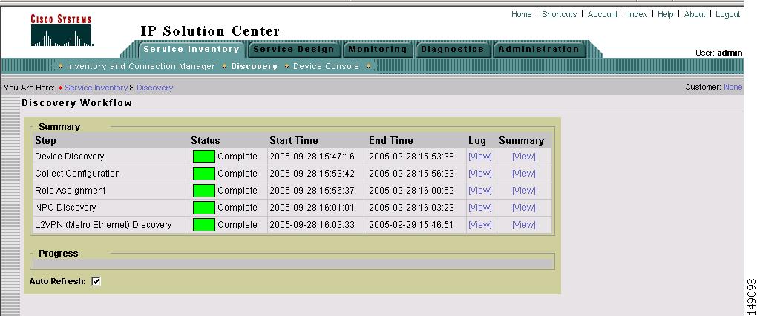This screenshot has height=316, width=757.
Task: Click green status indicator for Collect Configuration
Action: tap(204, 174)
